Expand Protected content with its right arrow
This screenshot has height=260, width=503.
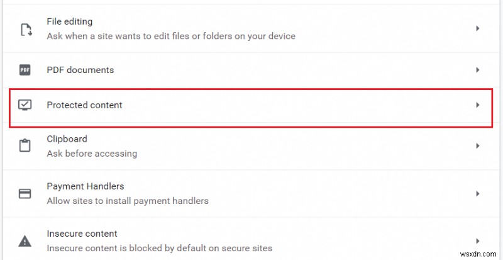[x=478, y=105]
